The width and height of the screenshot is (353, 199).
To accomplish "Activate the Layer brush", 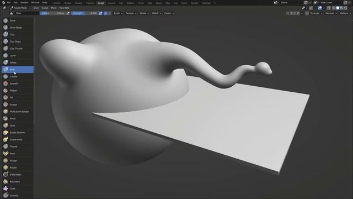I will 18,55.
